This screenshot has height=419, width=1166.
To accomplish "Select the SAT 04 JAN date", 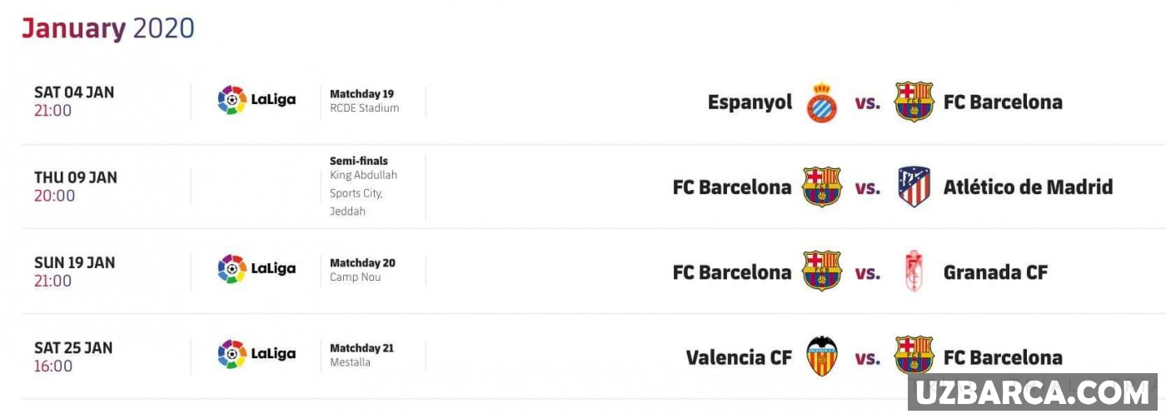I will [x=74, y=92].
